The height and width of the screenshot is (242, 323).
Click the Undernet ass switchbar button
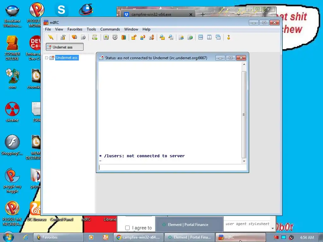click(65, 47)
